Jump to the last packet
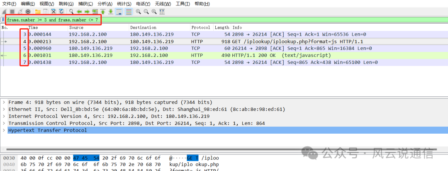 pos(111,12)
